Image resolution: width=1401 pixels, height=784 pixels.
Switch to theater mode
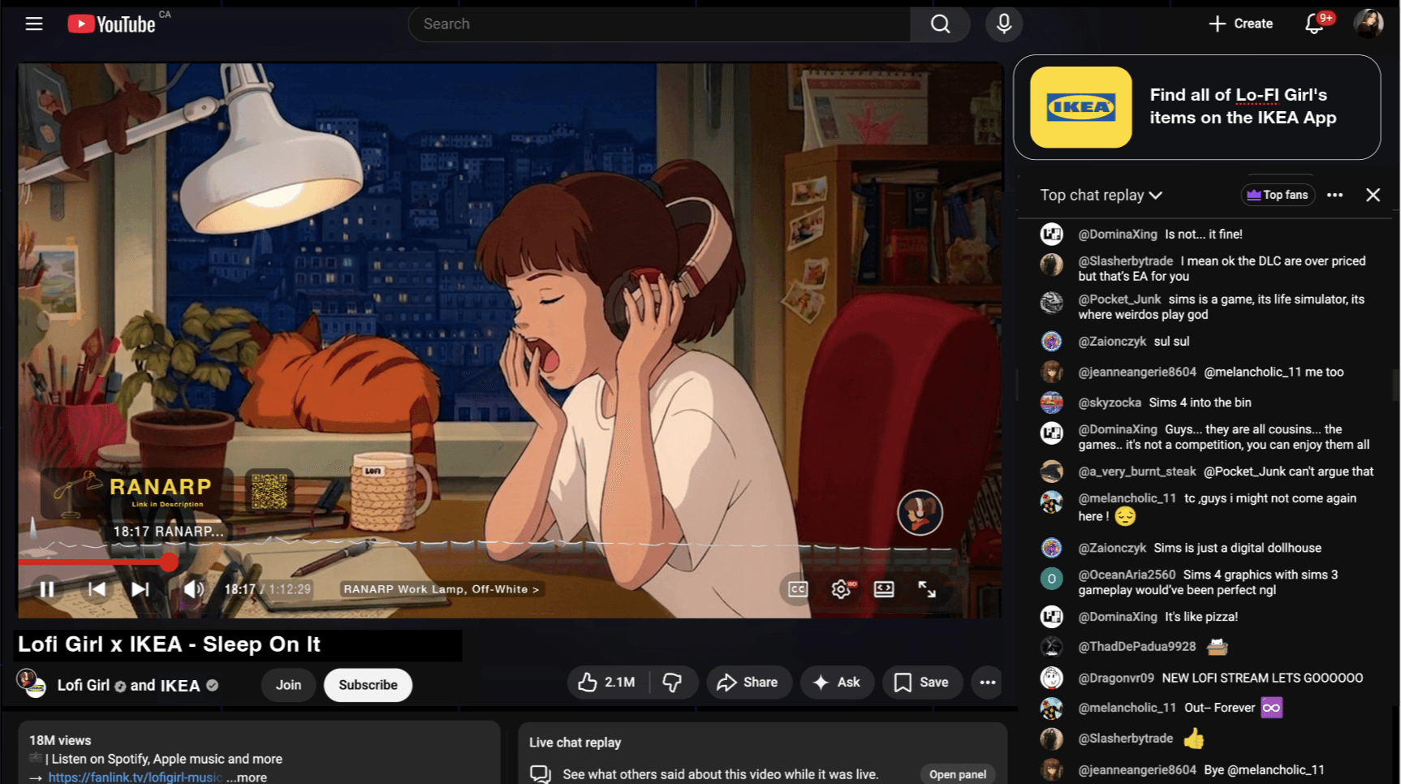pyautogui.click(x=884, y=589)
